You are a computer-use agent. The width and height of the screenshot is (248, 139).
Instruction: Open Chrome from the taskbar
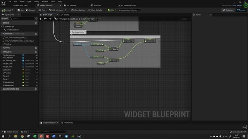(22, 136)
